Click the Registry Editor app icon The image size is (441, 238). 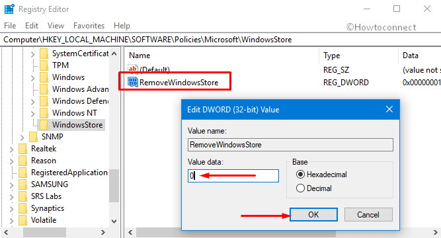pyautogui.click(x=9, y=9)
